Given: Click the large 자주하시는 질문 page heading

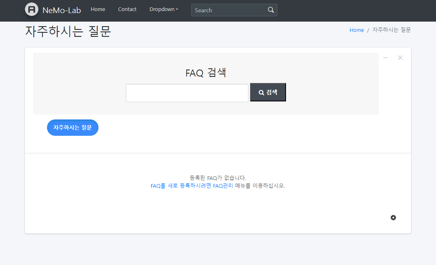Looking at the screenshot, I should coord(68,31).
